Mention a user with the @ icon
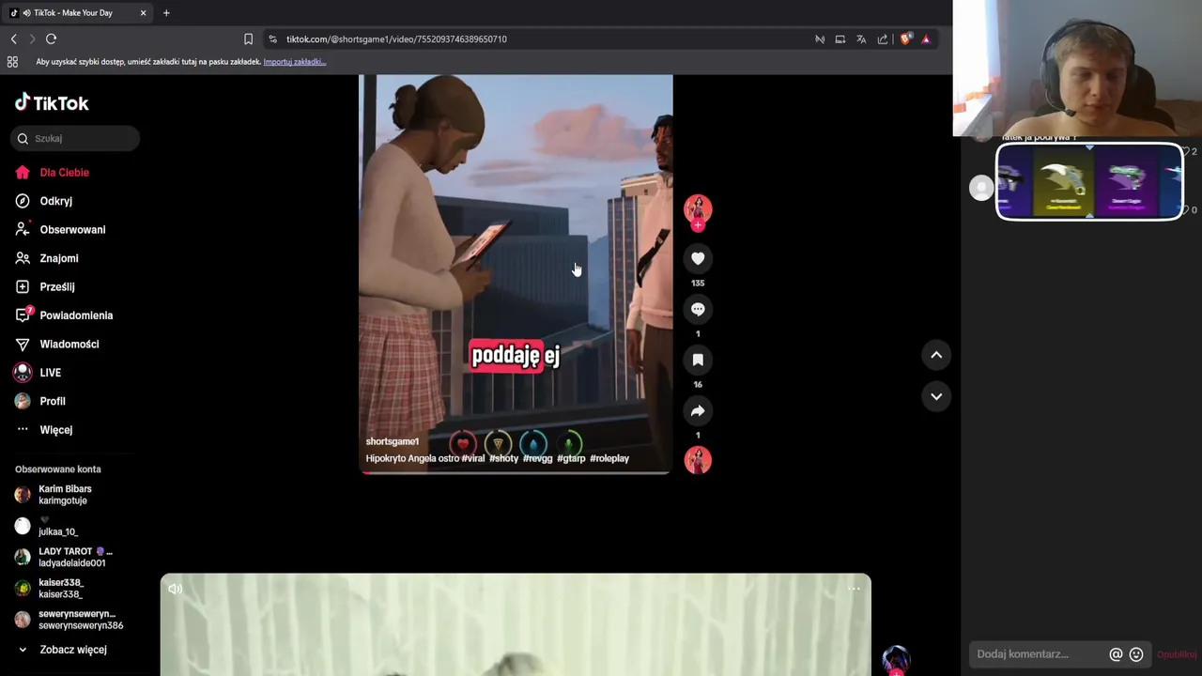This screenshot has width=1202, height=676. (1116, 654)
